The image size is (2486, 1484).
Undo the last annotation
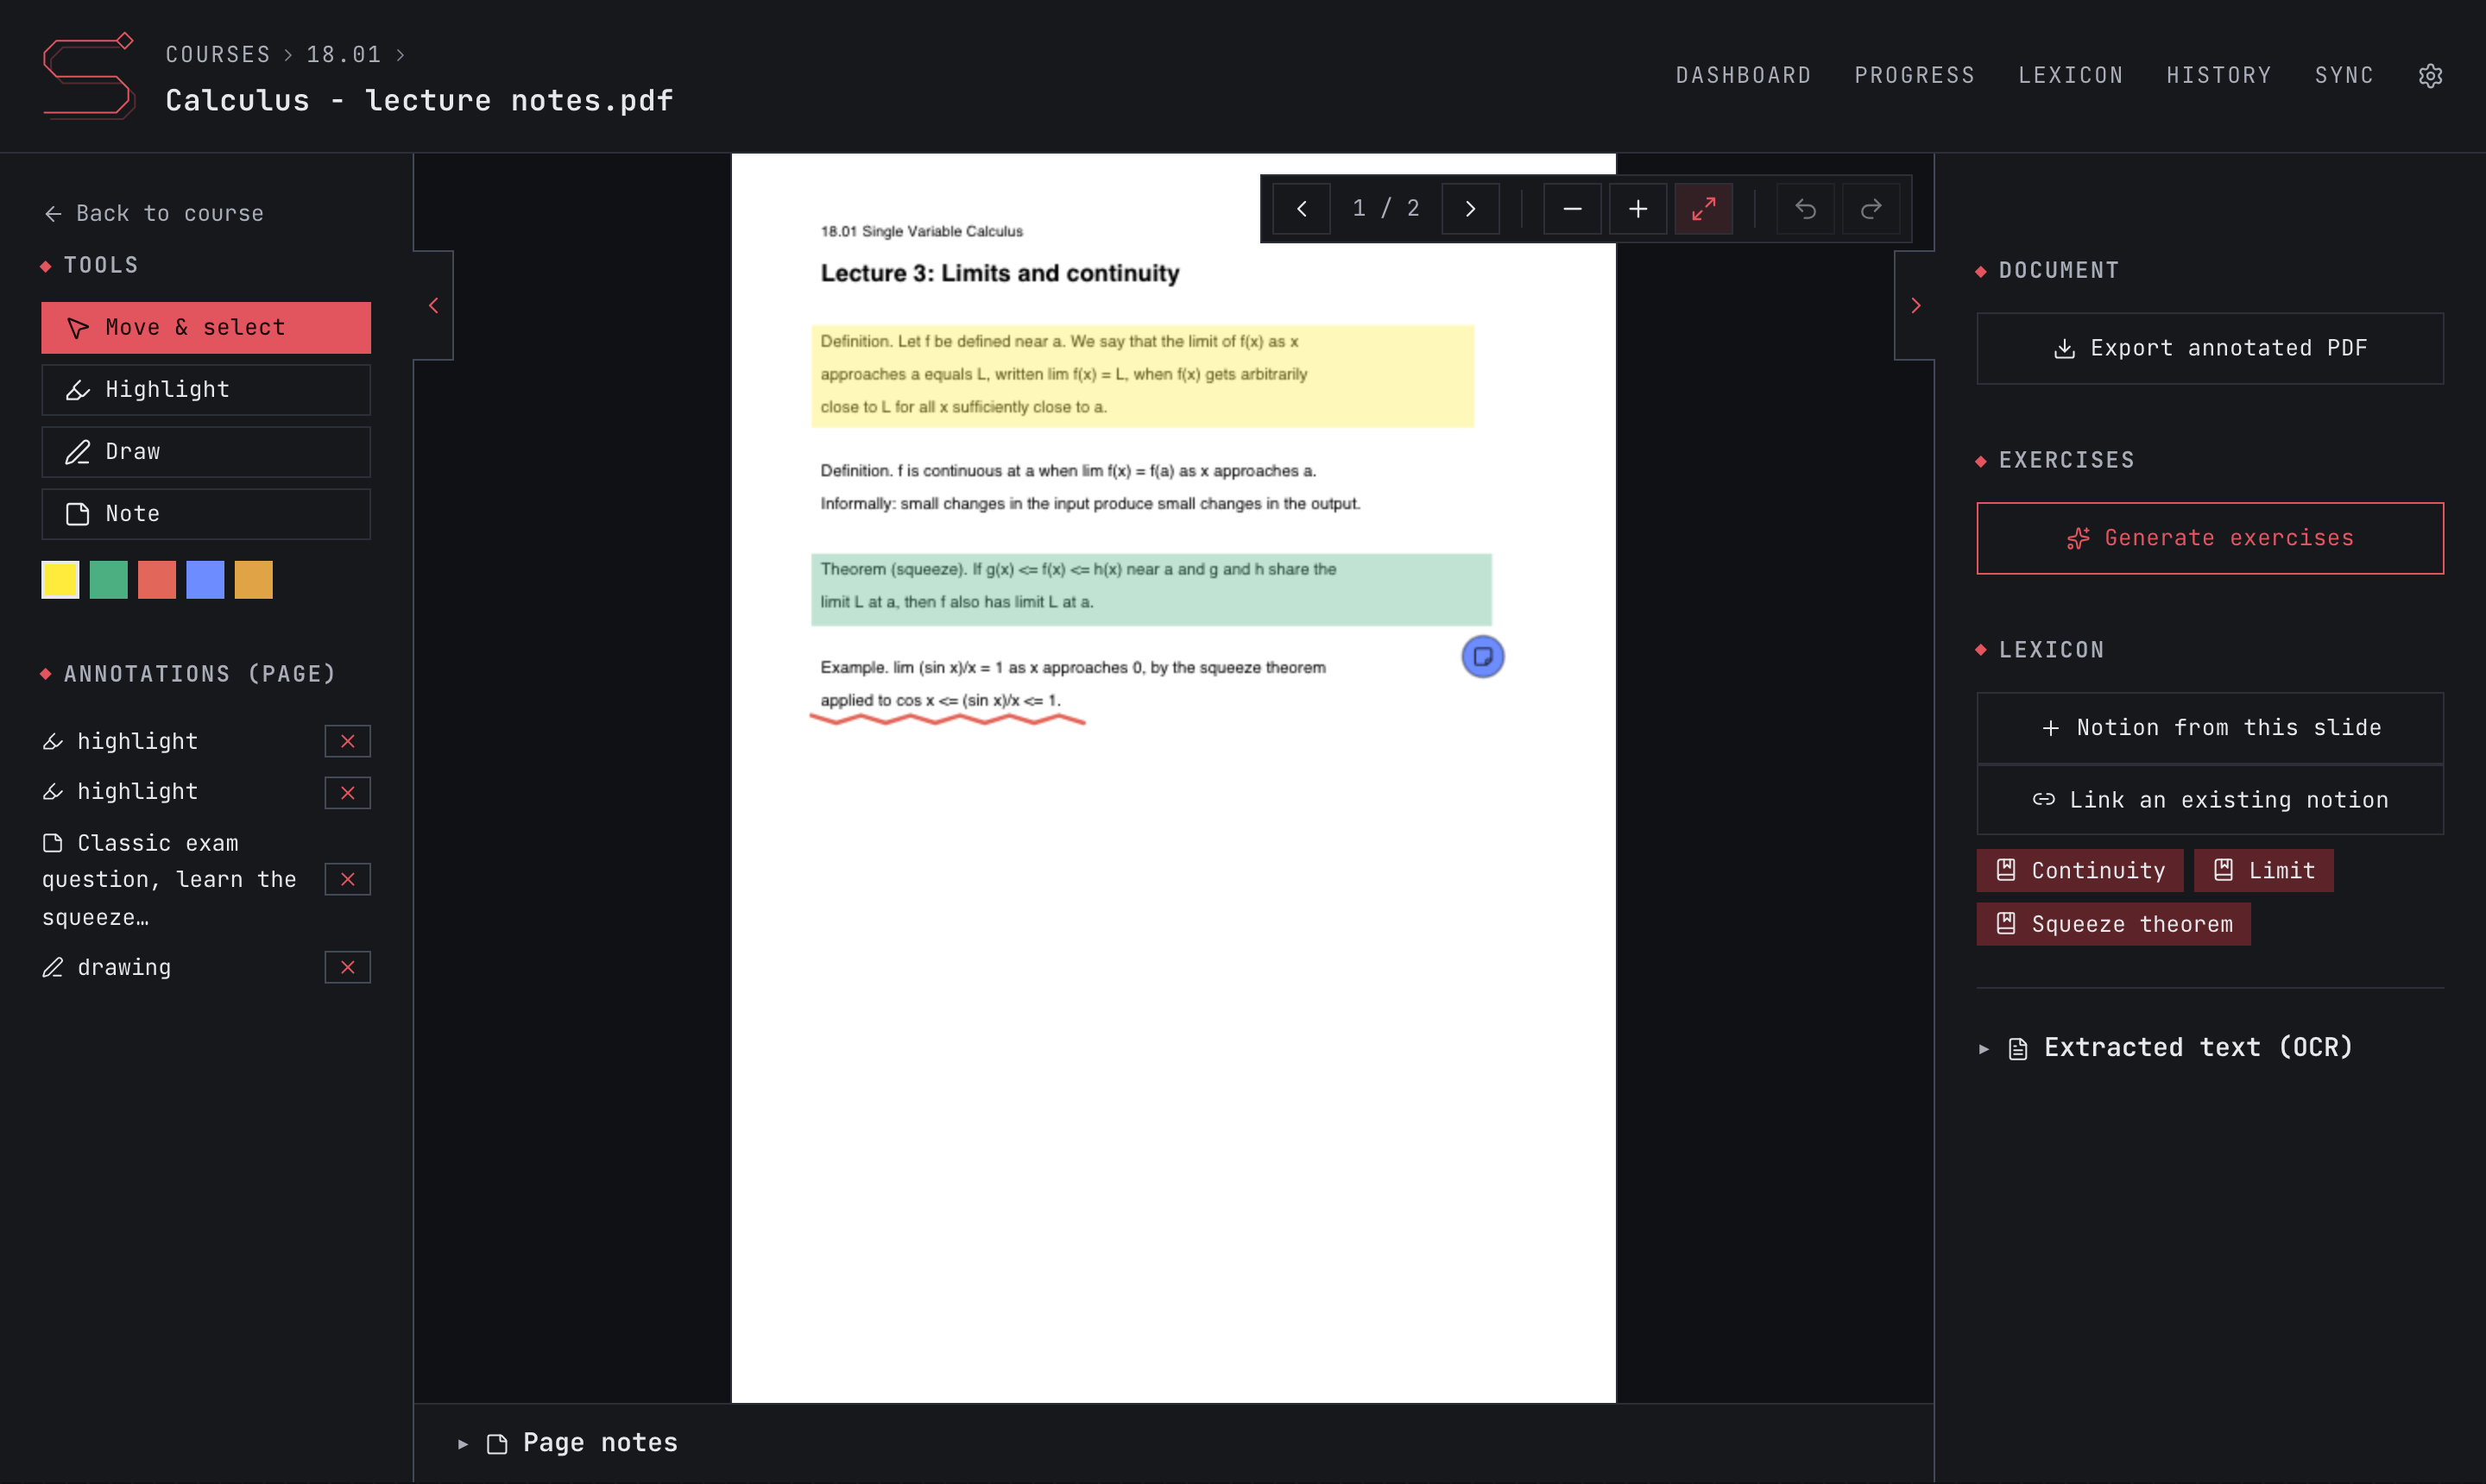[x=1805, y=208]
